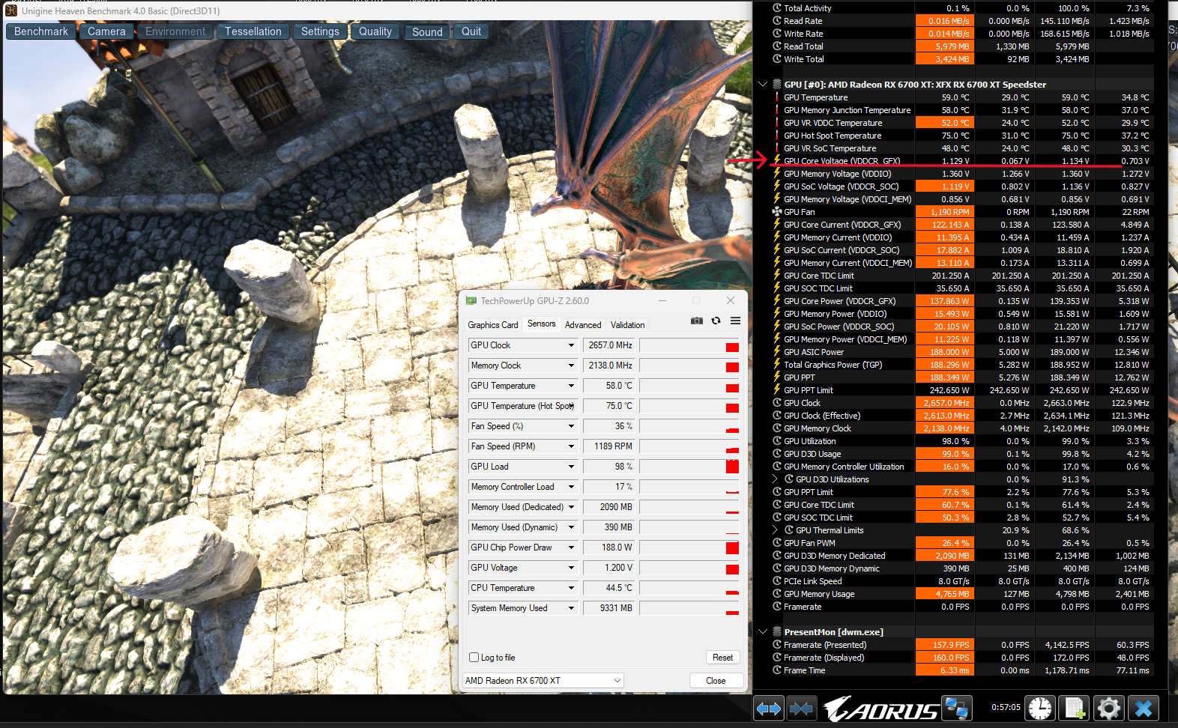Click the HWiNFO collapse columns arrows icon
The height and width of the screenshot is (728, 1178).
pyautogui.click(x=801, y=709)
